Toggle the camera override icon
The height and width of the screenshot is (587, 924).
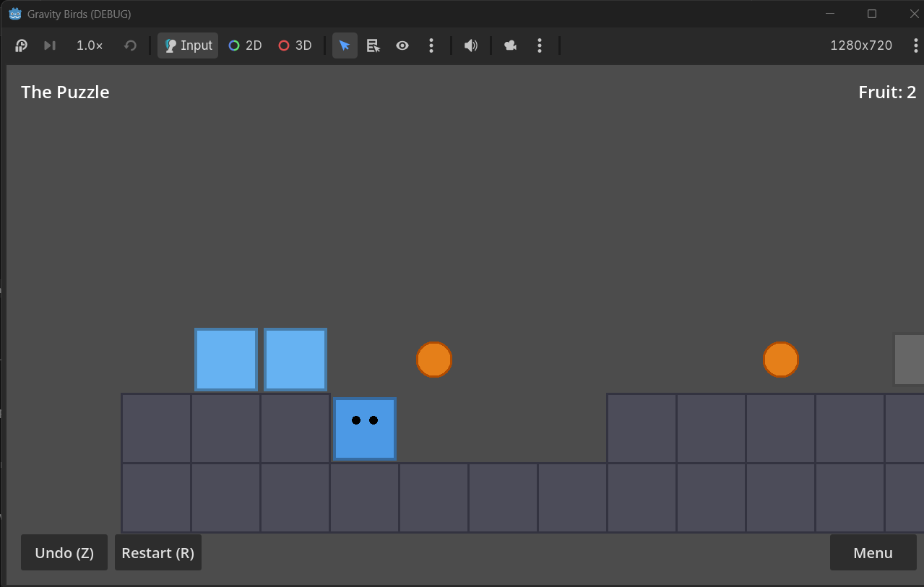[x=511, y=45]
